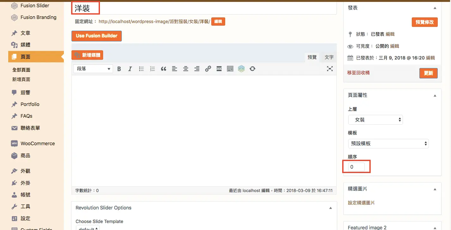Click 移至回收桶 trash link
This screenshot has width=451, height=230.
coord(358,73)
